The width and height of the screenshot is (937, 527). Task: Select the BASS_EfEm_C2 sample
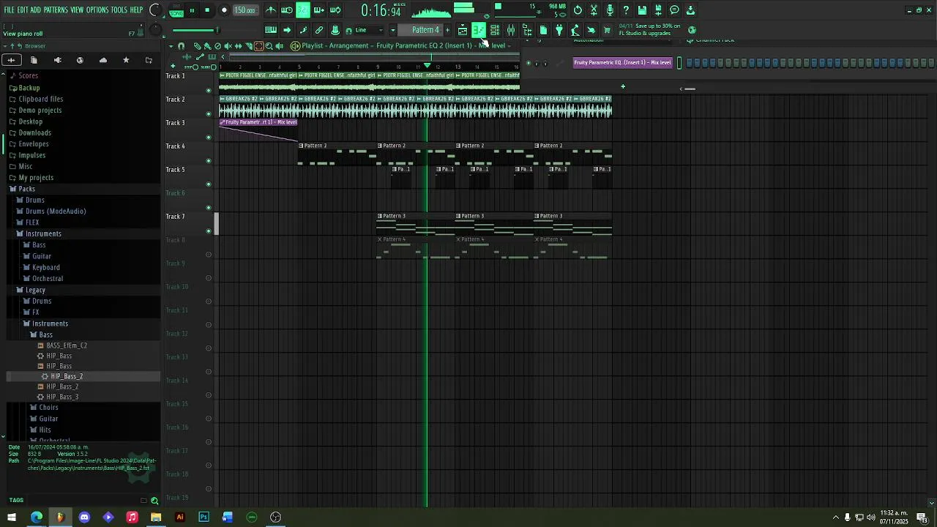(67, 345)
